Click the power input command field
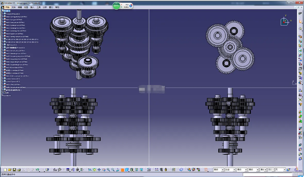 [267, 174]
